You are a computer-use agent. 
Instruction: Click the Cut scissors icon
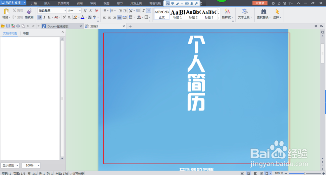[14, 10]
